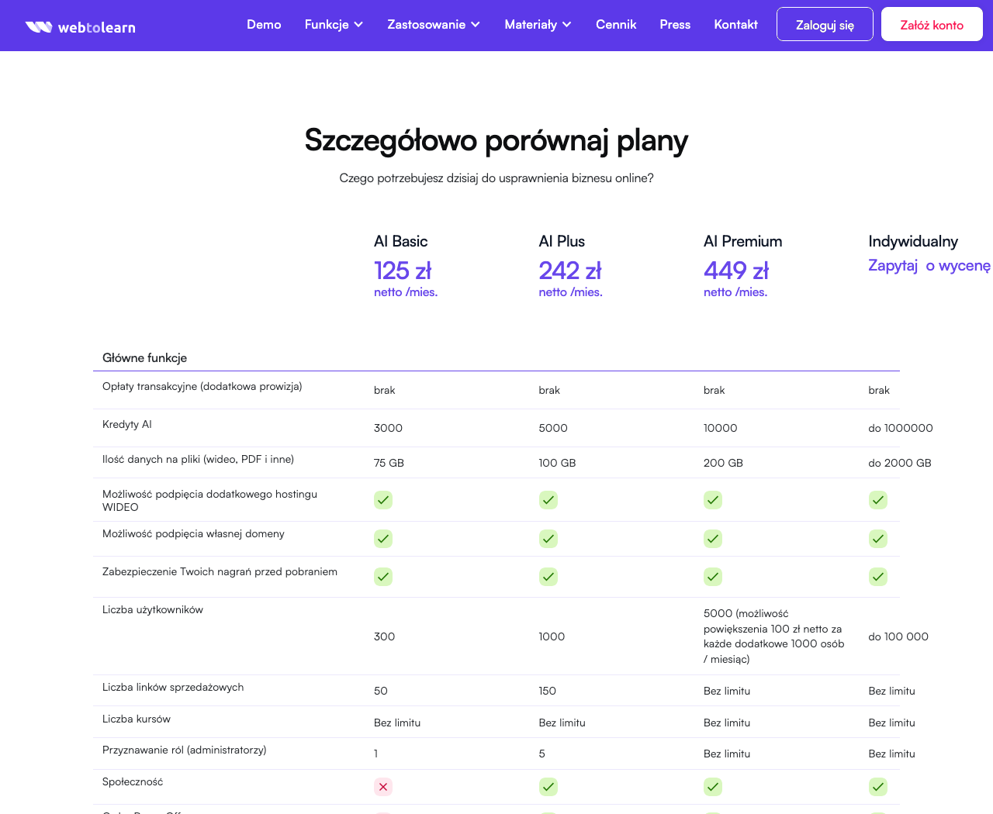Click the webtolearn logo

[80, 27]
